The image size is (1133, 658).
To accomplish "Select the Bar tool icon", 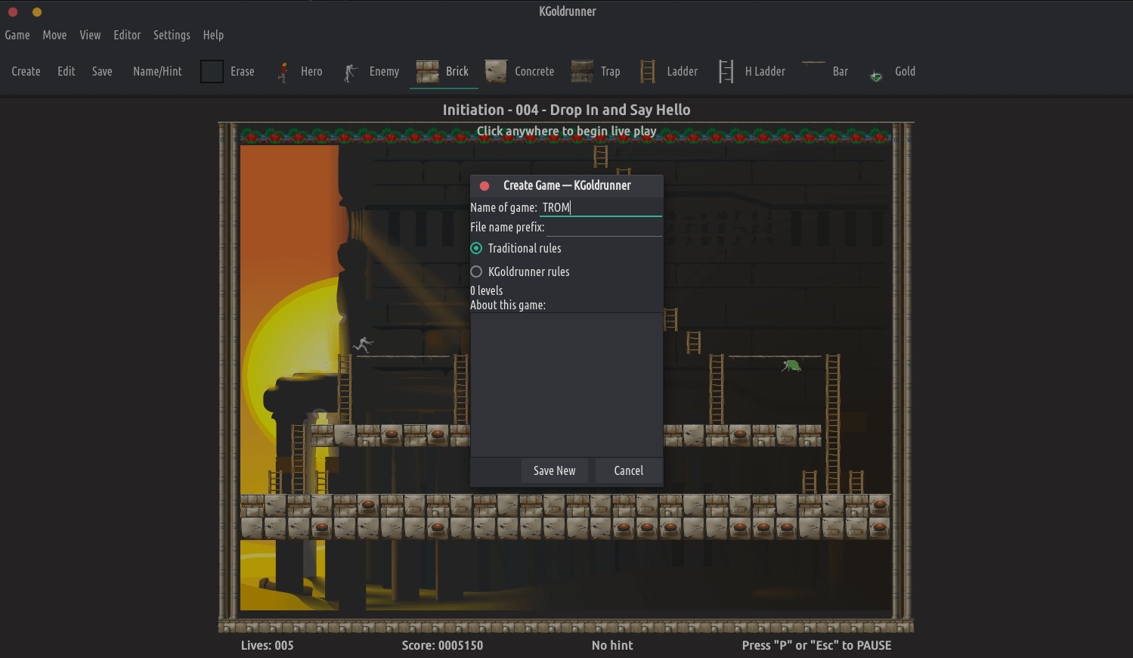I will (x=813, y=64).
